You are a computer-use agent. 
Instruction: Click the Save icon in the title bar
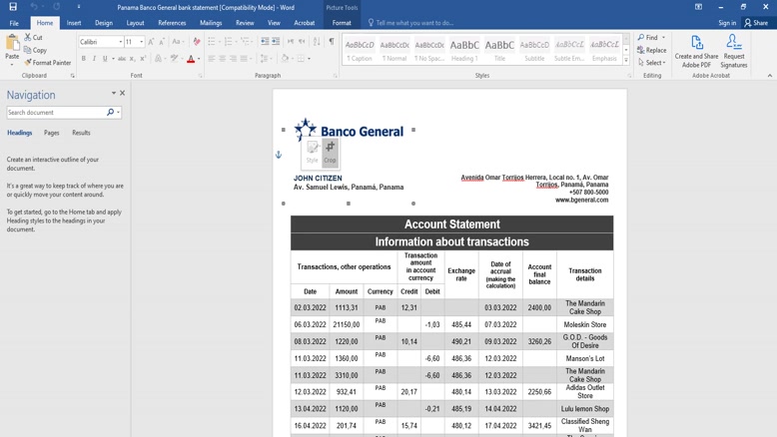coord(13,7)
